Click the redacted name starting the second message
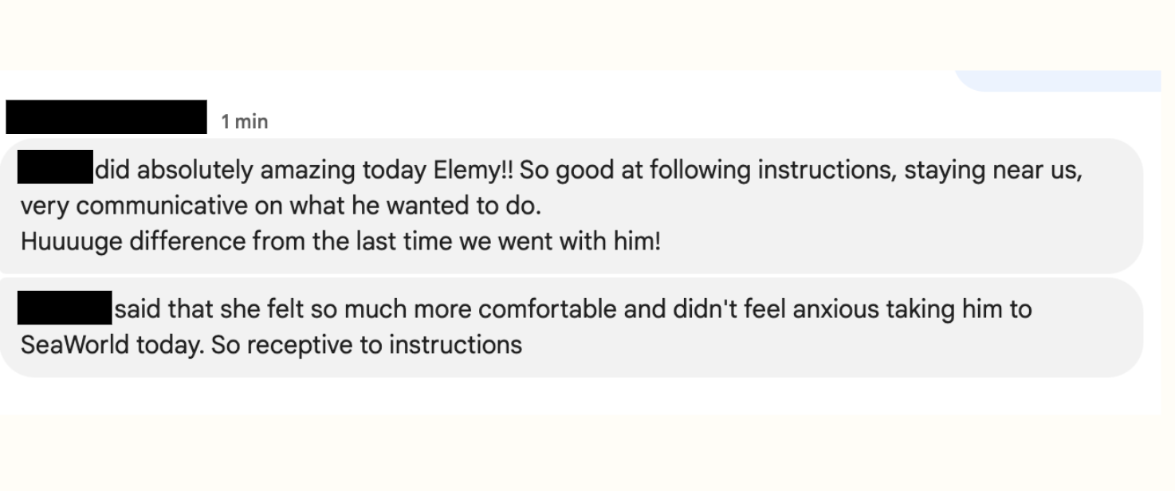1175x491 pixels. click(65, 308)
